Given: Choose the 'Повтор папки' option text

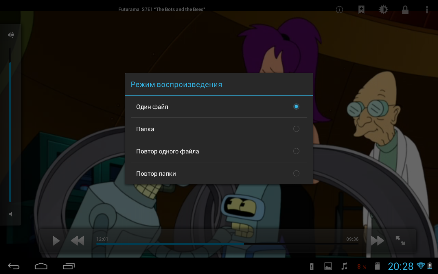Looking at the screenshot, I should pos(156,174).
